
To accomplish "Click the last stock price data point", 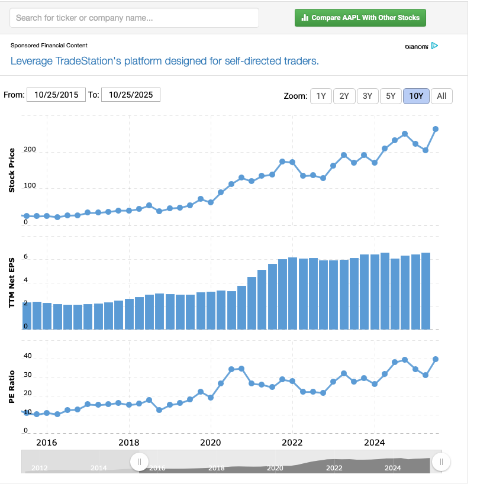I will point(436,129).
